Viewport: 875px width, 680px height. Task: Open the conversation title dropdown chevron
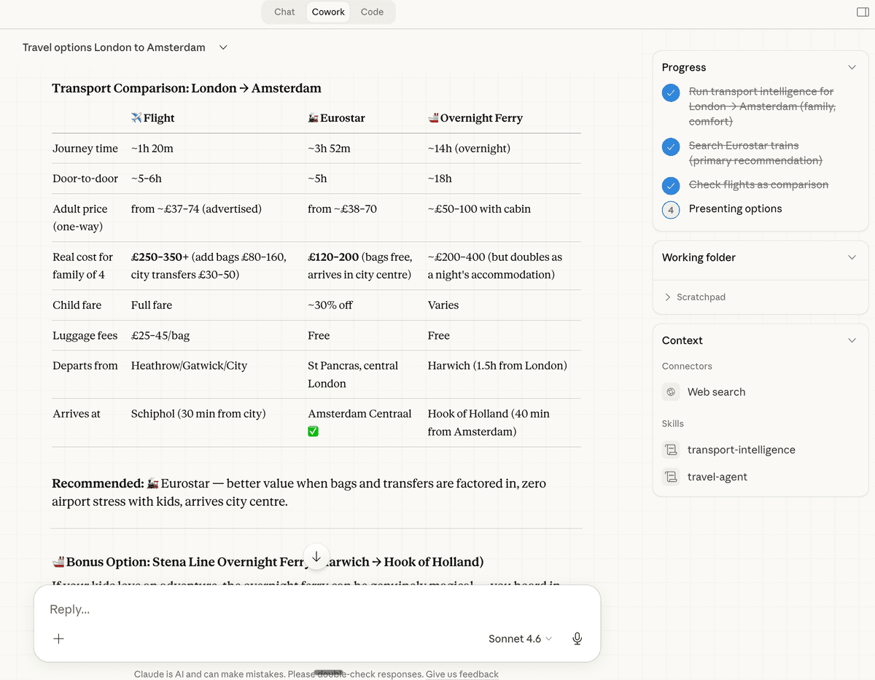223,47
